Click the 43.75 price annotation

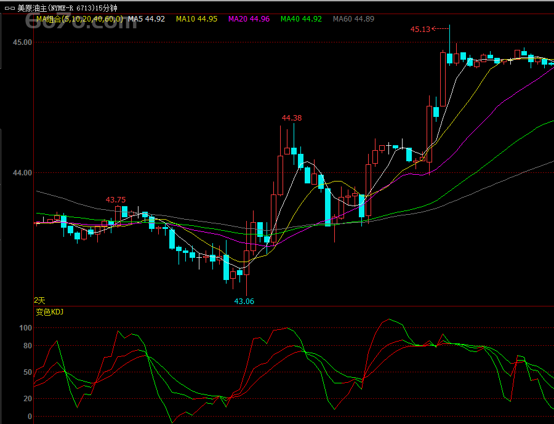[x=116, y=199]
